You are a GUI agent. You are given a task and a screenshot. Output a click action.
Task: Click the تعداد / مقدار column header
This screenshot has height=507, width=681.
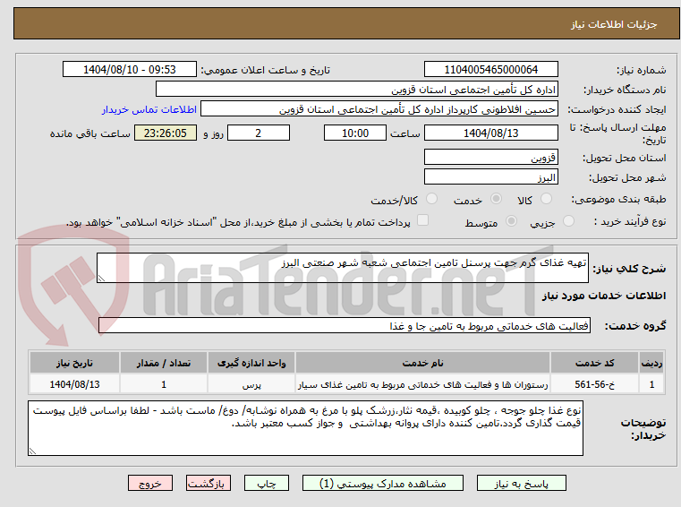click(164, 363)
